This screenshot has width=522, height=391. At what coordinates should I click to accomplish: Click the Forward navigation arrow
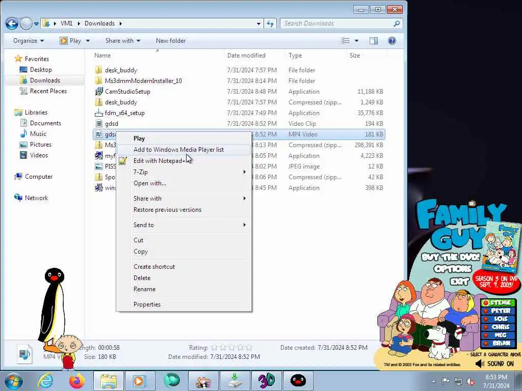(26, 23)
